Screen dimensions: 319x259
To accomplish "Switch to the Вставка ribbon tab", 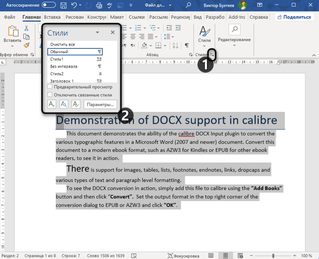I will coord(52,17).
